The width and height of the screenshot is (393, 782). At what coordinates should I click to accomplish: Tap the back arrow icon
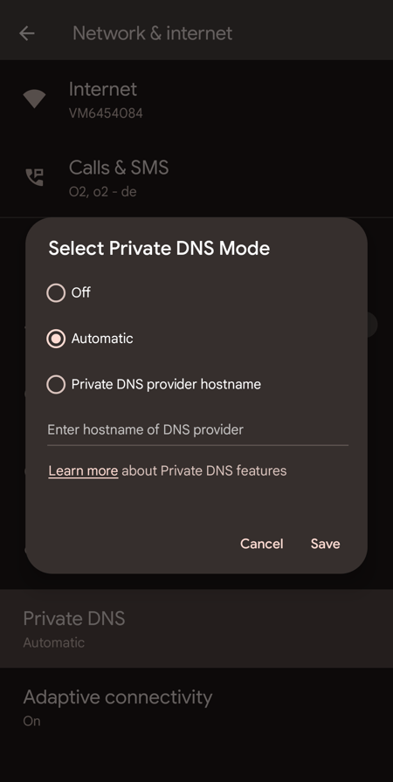click(27, 33)
